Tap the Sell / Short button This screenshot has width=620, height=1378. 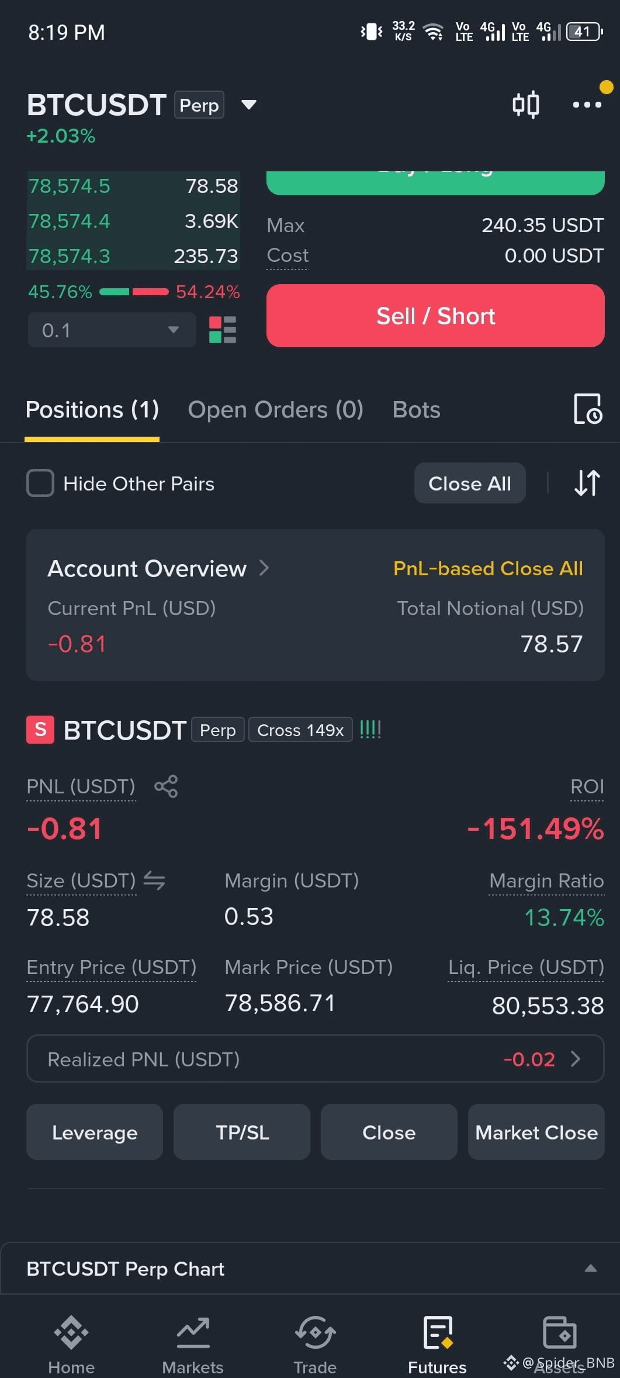point(435,316)
